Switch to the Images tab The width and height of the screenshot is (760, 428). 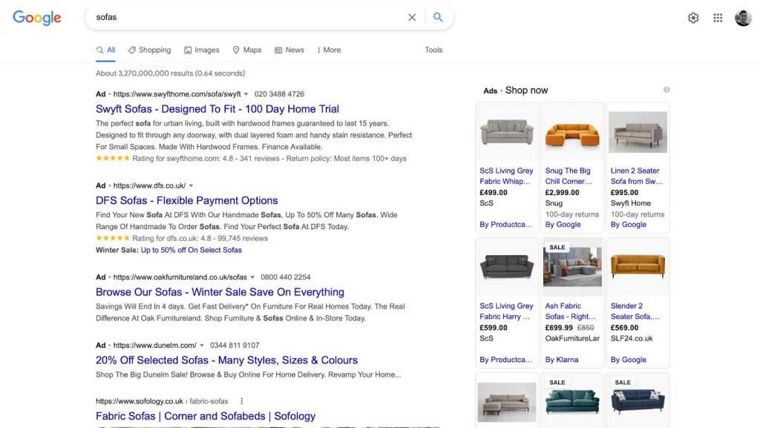(202, 50)
